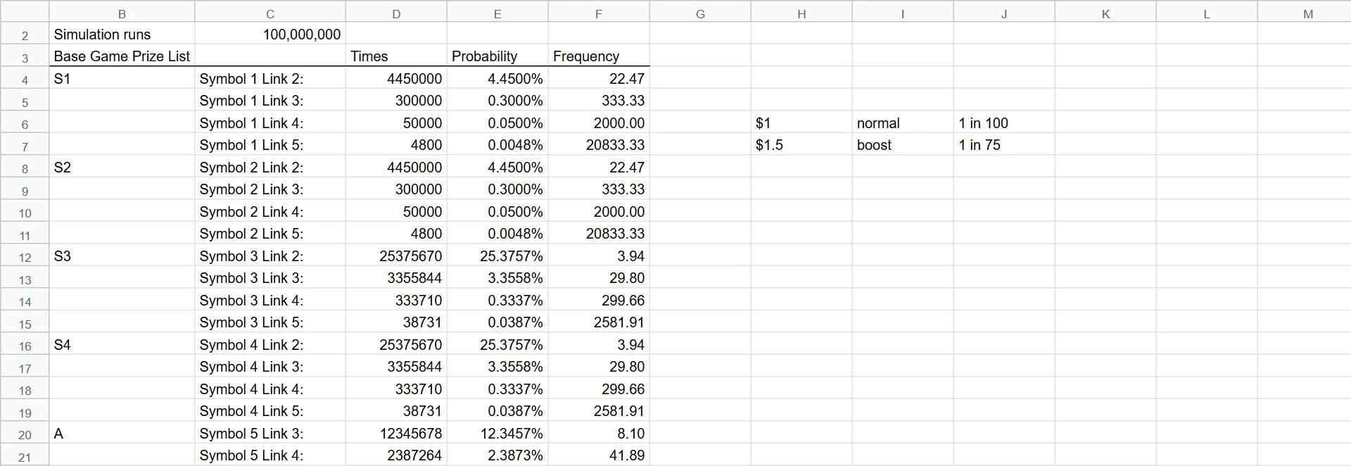Click Times value 12345678
1351x466 pixels.
pyautogui.click(x=396, y=434)
